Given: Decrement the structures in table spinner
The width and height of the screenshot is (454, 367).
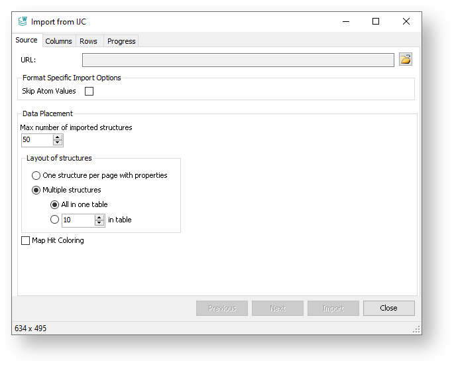Looking at the screenshot, I should click(x=99, y=223).
